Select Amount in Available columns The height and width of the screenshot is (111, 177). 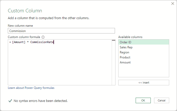click(143, 62)
